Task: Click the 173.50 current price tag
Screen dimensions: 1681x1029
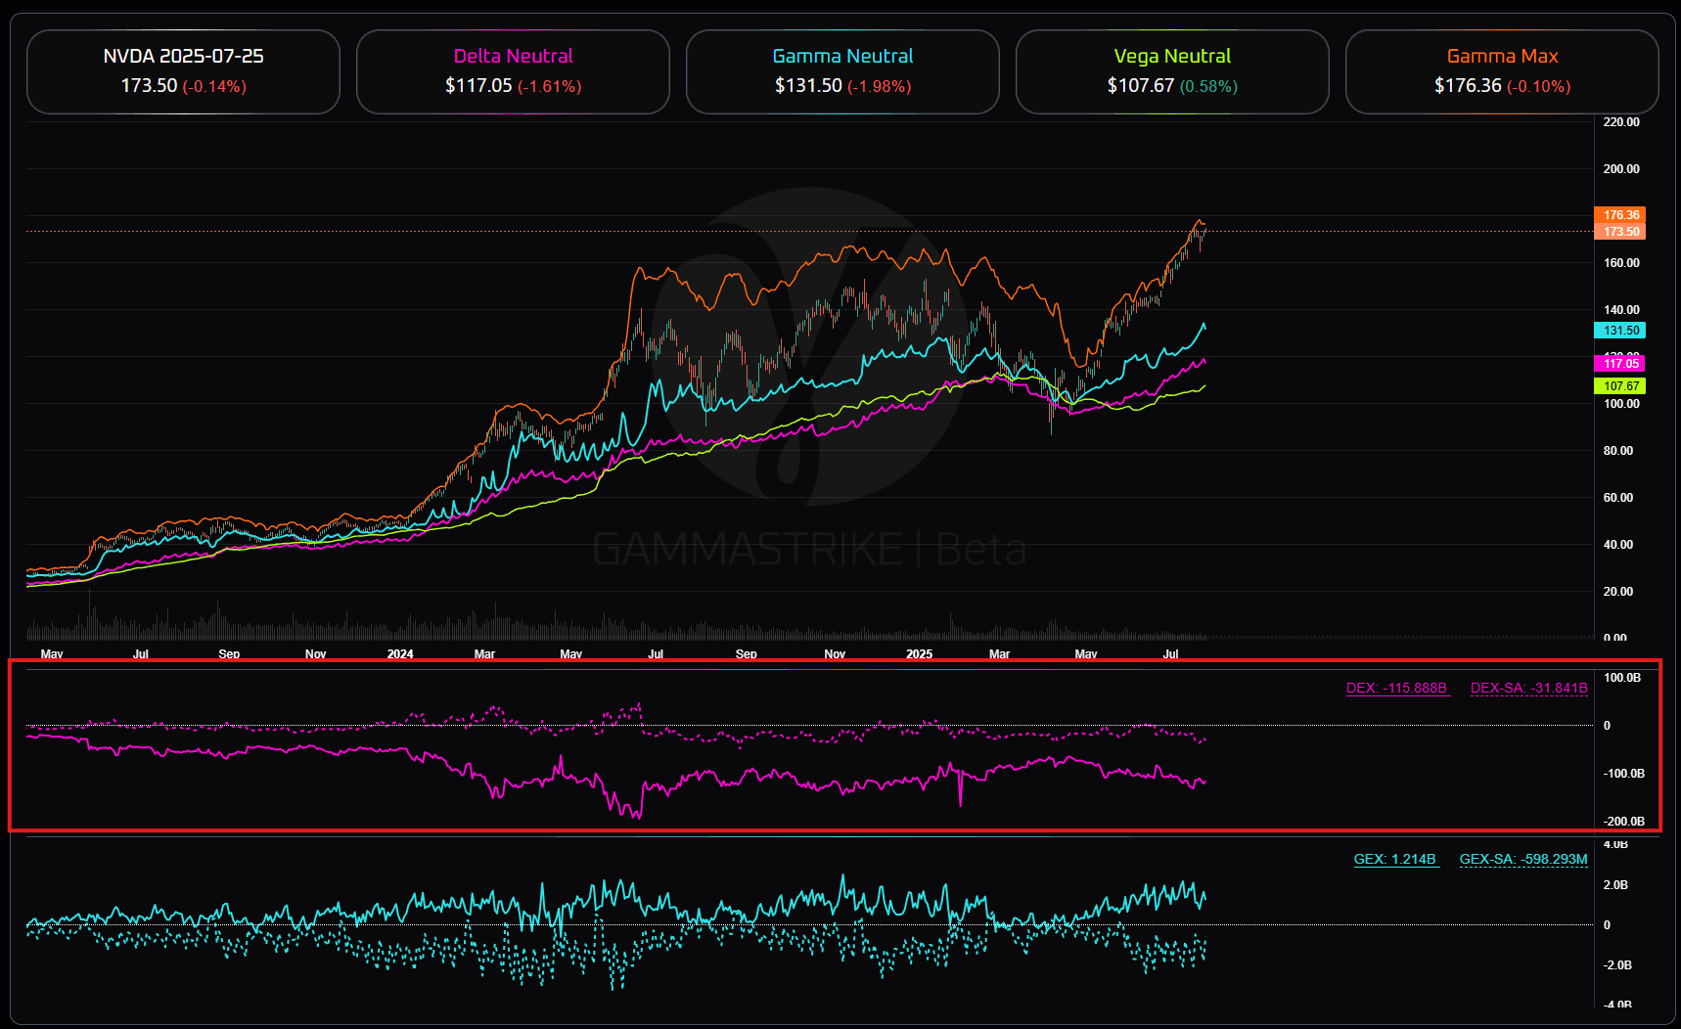Action: click(x=1620, y=232)
